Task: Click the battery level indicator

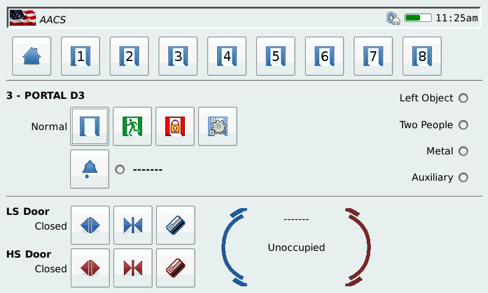Action: tap(418, 18)
